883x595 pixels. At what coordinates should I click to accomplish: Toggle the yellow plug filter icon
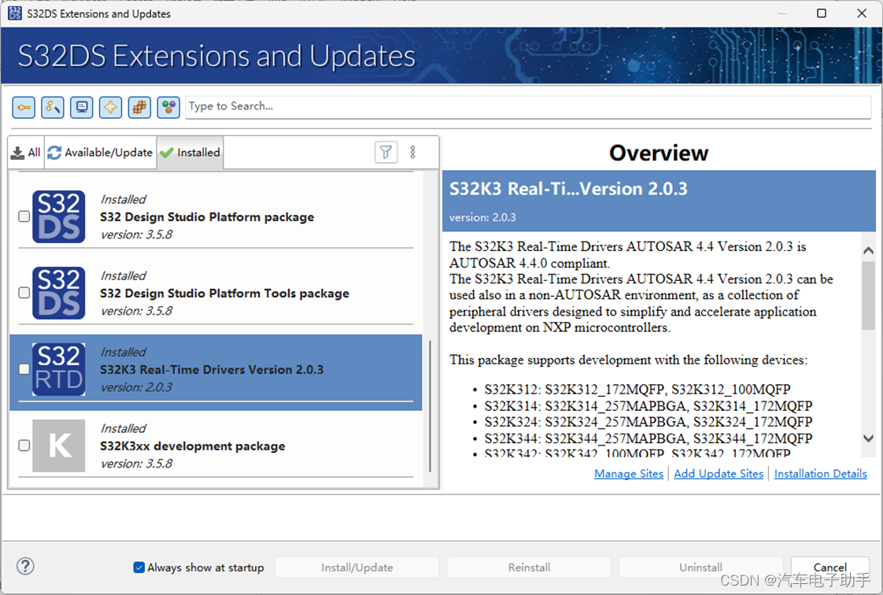(24, 107)
